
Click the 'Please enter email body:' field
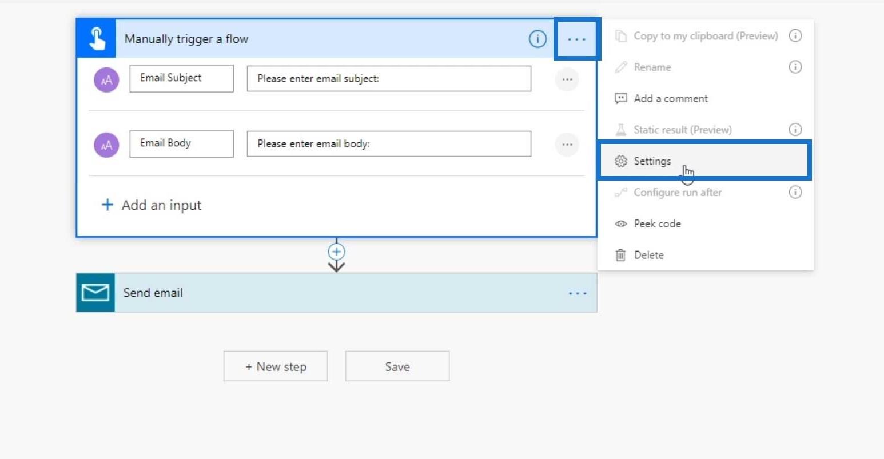point(389,144)
